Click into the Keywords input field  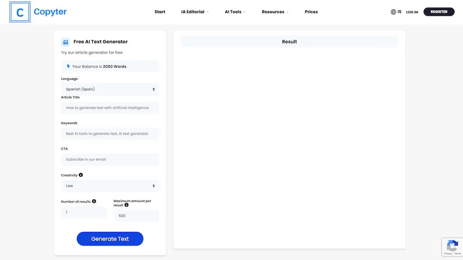[x=110, y=134]
